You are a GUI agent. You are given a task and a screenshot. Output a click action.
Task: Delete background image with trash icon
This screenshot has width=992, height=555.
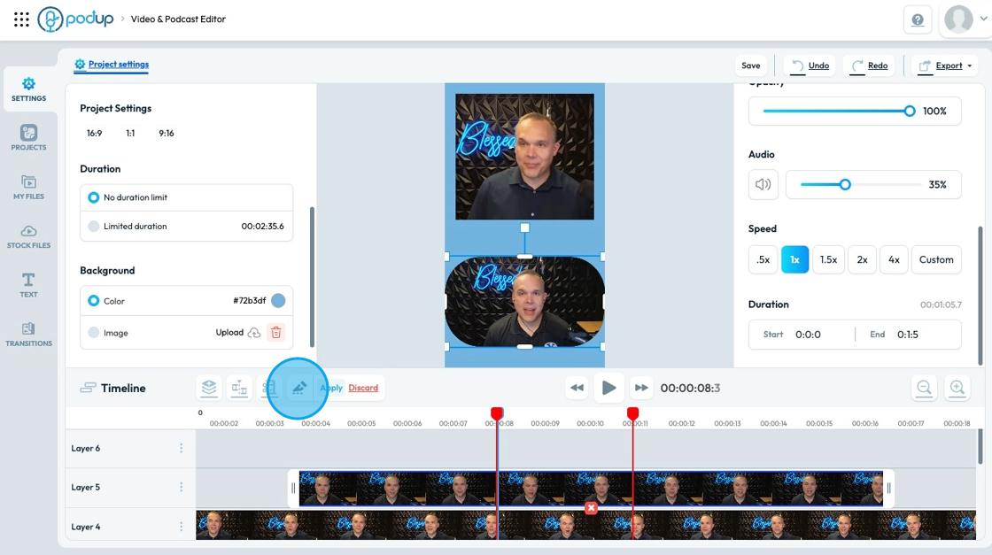275,333
